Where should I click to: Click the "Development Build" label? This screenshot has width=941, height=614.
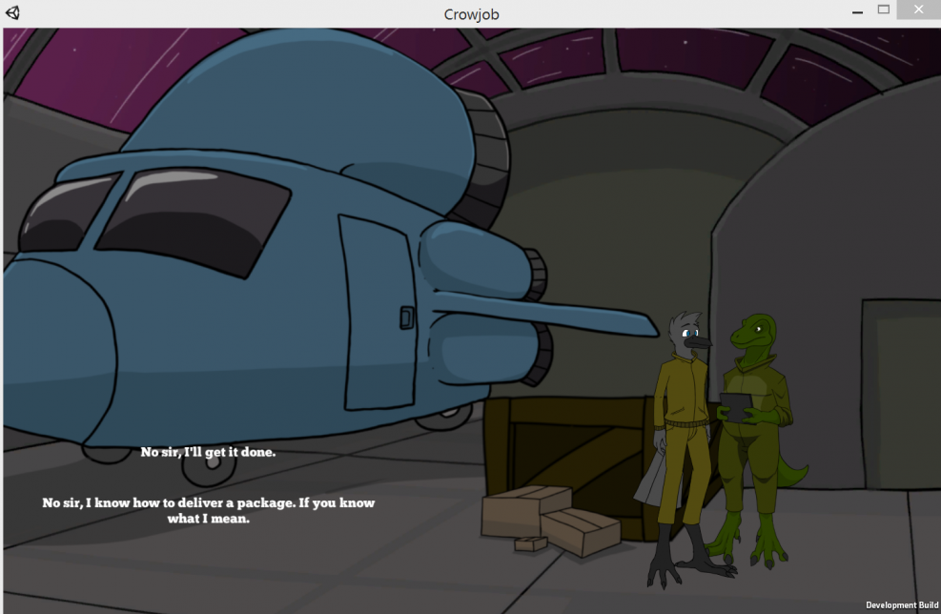(902, 604)
